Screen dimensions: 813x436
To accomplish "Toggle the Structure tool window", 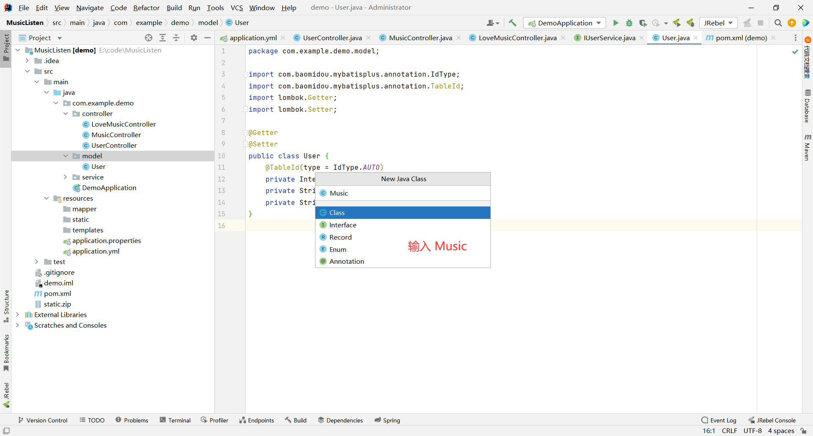I will click(x=6, y=306).
